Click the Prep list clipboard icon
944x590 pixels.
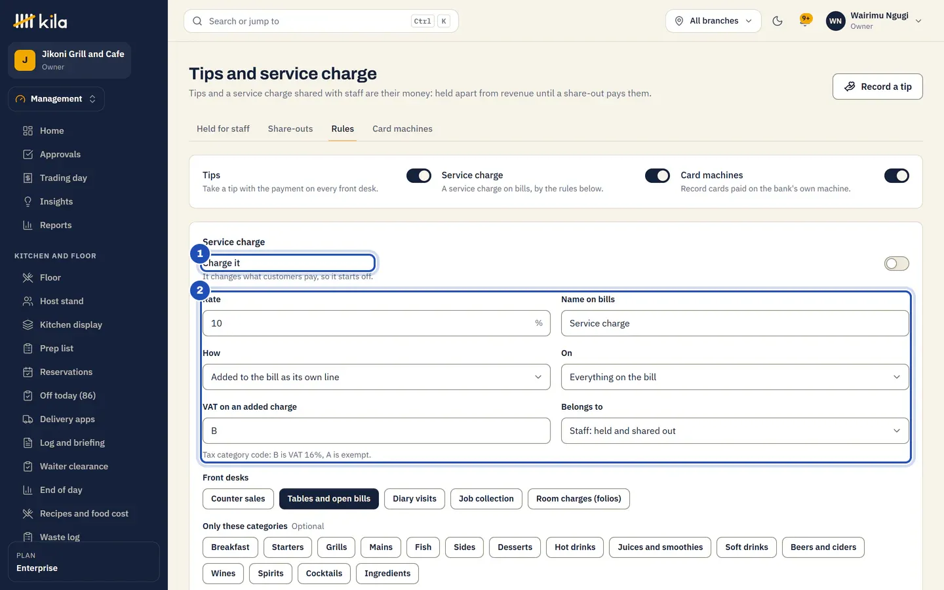pyautogui.click(x=28, y=348)
